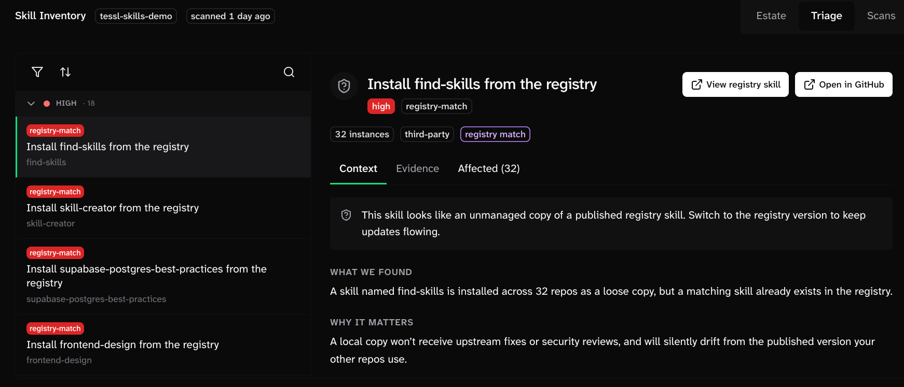Click the scanned 1 day ago badge
The image size is (904, 387).
pos(230,16)
